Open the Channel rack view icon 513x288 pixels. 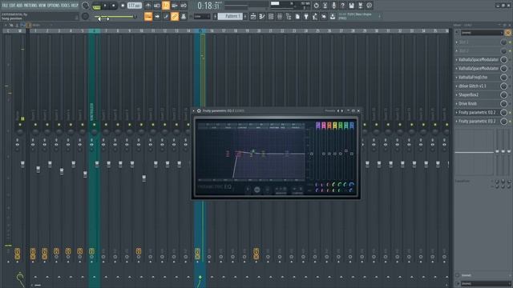point(271,16)
